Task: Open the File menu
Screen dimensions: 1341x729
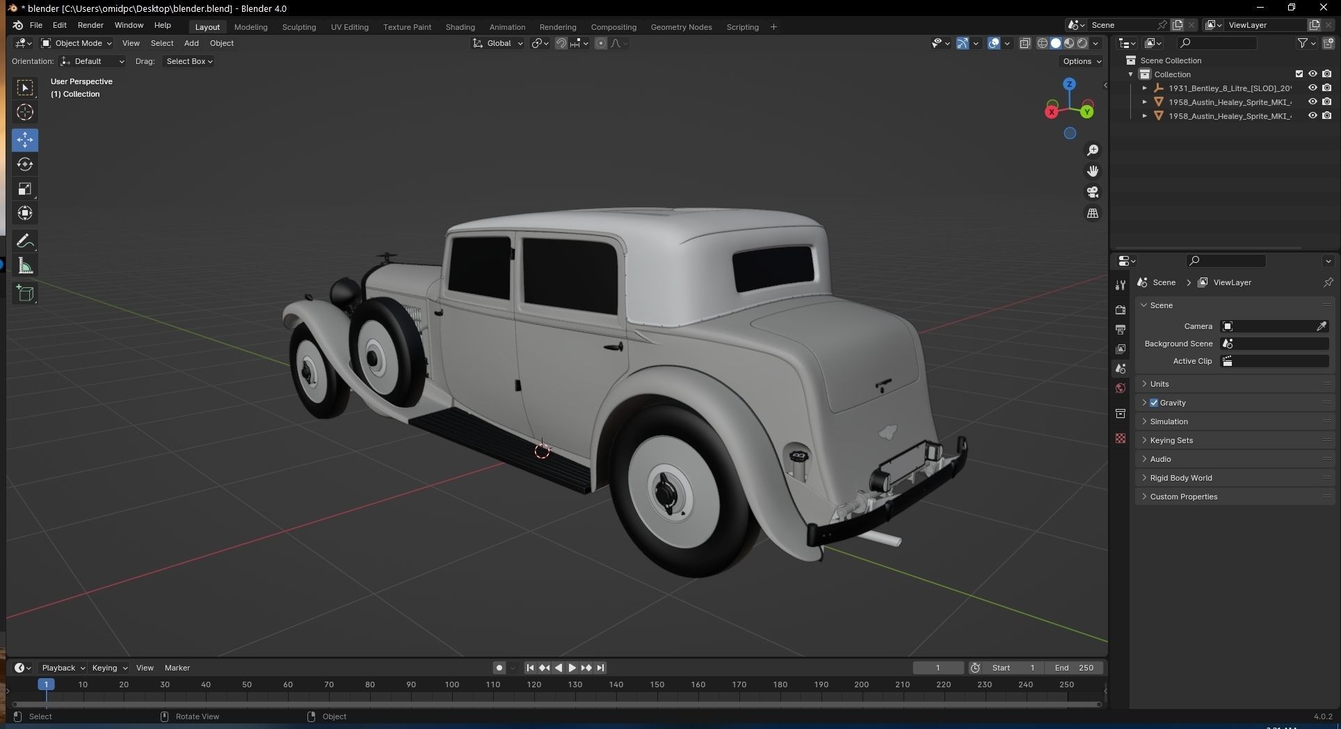Action: click(x=36, y=25)
